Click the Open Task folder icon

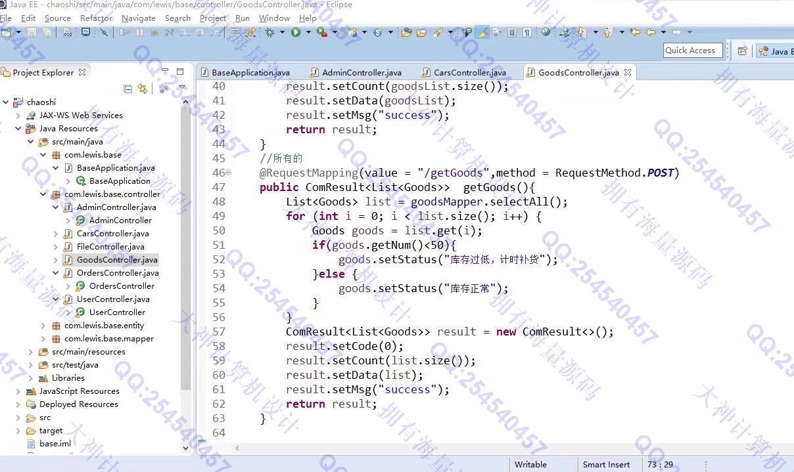(421, 32)
